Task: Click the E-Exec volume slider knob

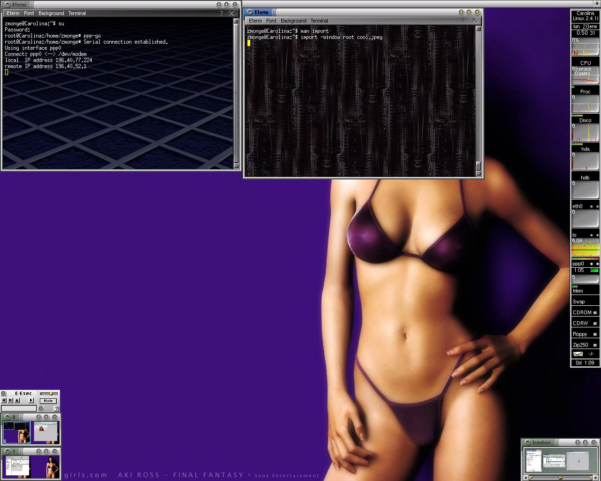Action: tap(51, 394)
